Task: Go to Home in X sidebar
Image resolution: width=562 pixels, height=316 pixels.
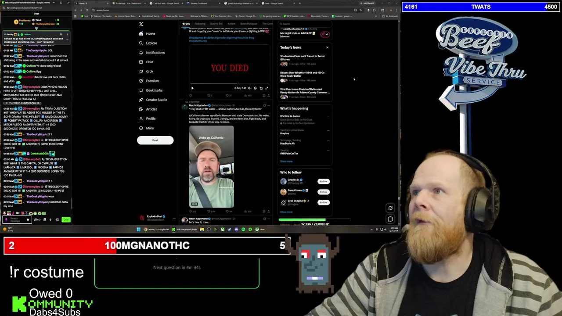Action: point(147,34)
